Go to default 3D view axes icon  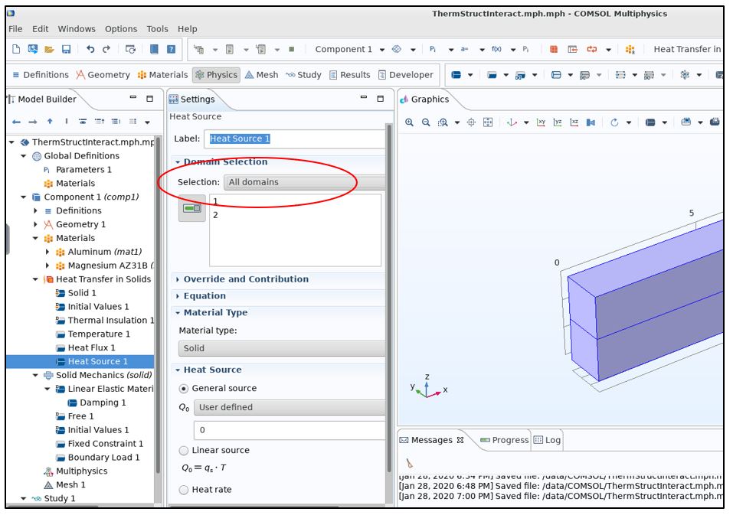(512, 122)
